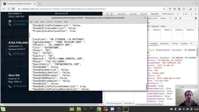Click the Atea SIA dealer heading
199x112 pixels.
14,75
